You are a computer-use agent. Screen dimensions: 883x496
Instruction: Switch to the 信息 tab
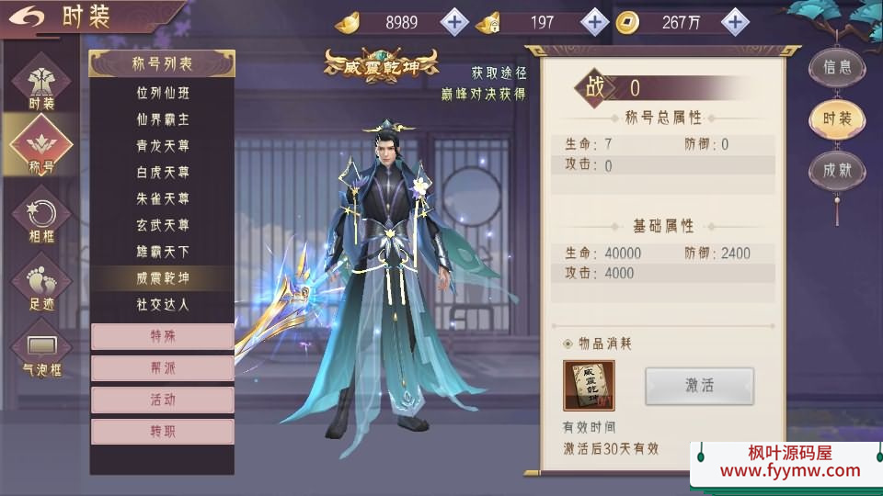point(837,67)
